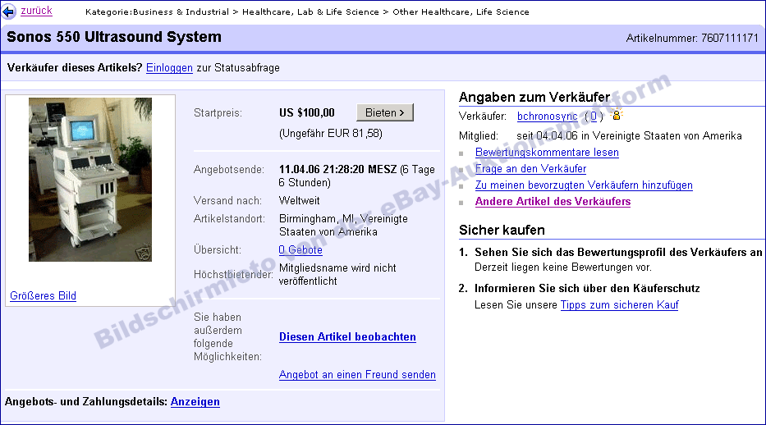The image size is (766, 425).
Task: Click the zurück link
Action: (x=36, y=11)
